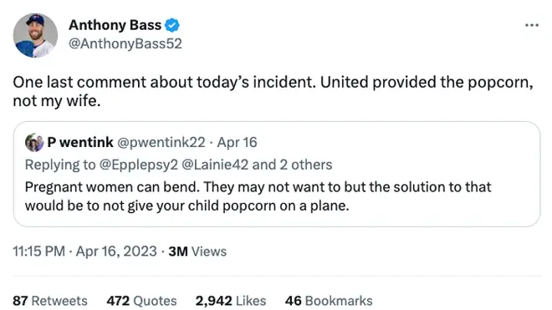Show the 46 Bookmarks count
The width and height of the screenshot is (552, 310).
(x=329, y=301)
